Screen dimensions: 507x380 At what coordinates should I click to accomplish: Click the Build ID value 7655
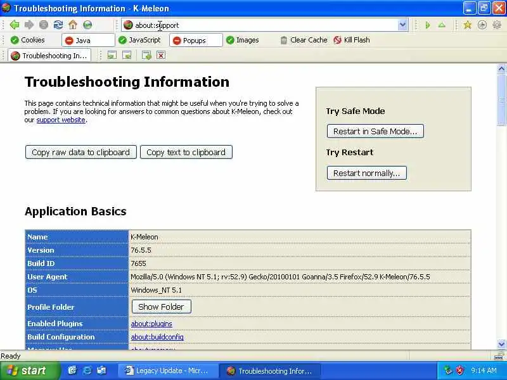(138, 263)
